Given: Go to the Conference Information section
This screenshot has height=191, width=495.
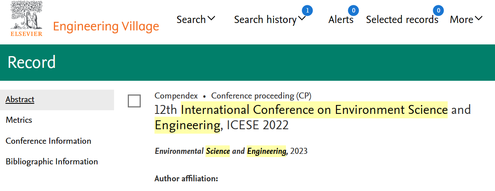Looking at the screenshot, I should [49, 141].
